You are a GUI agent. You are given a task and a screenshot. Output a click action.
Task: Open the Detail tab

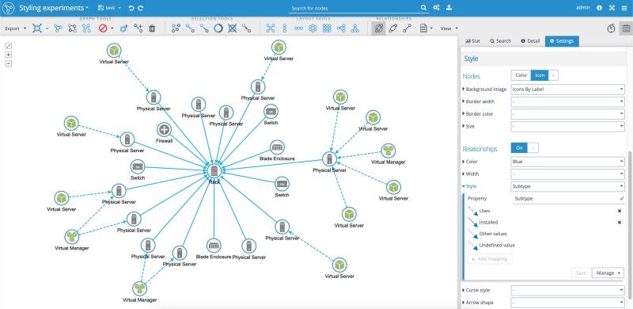click(x=530, y=41)
